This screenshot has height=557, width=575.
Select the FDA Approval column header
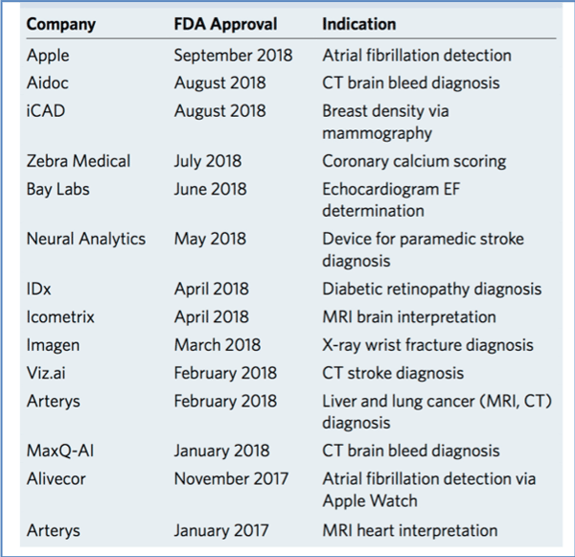point(225,24)
